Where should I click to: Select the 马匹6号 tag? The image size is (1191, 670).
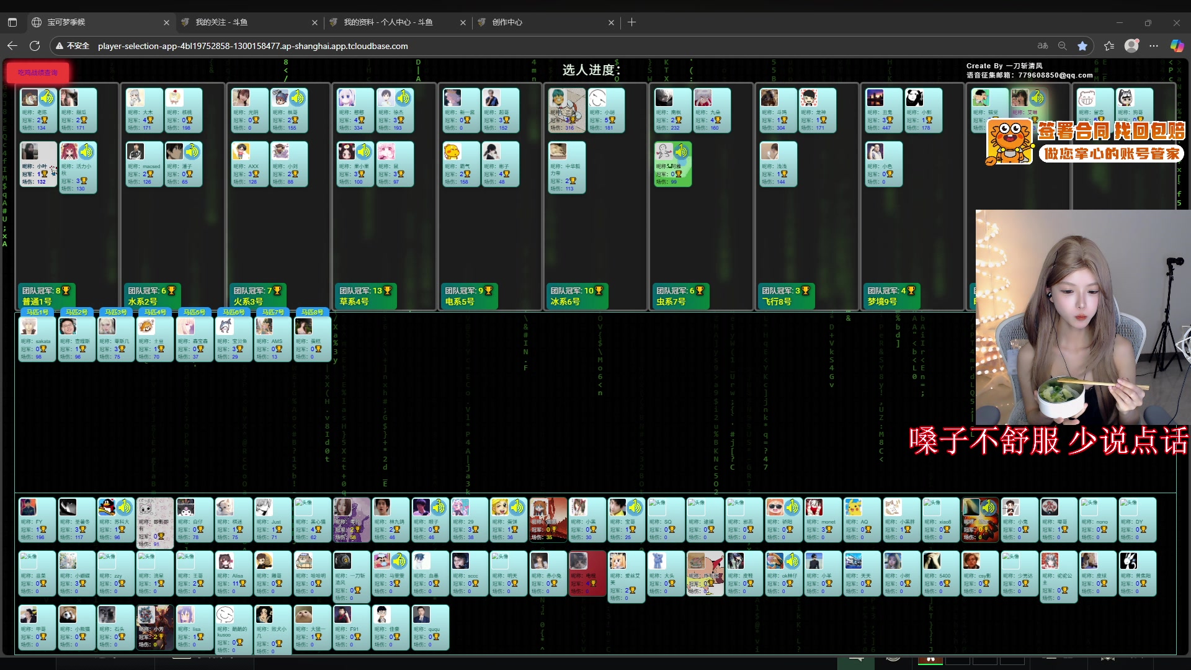(234, 312)
